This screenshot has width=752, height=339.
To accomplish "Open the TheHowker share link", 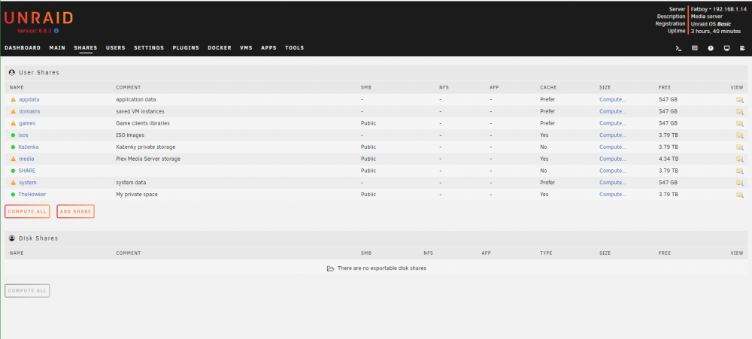I will pyautogui.click(x=32, y=195).
